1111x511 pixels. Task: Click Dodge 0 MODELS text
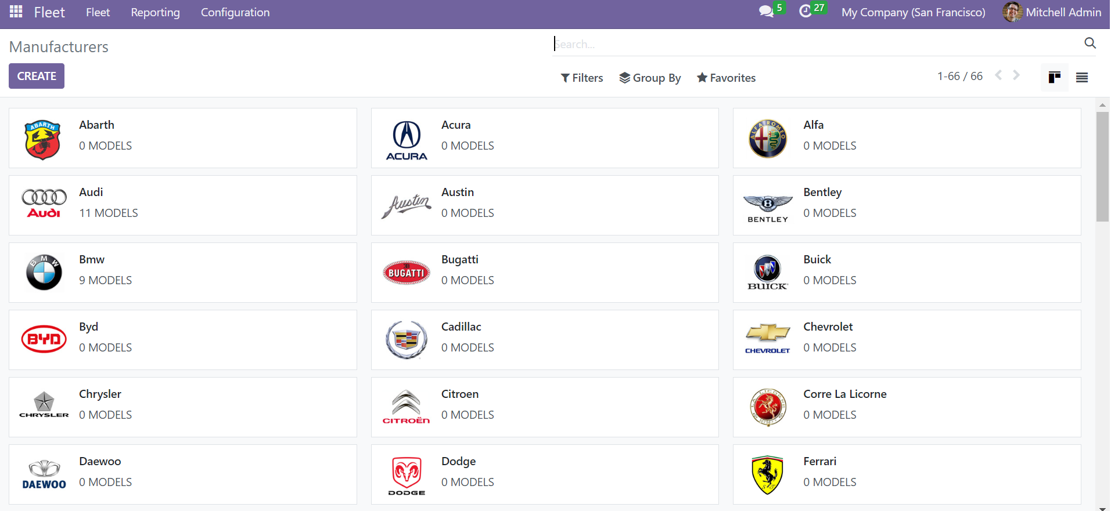point(468,482)
